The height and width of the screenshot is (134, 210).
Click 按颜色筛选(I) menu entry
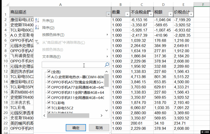[52, 50]
